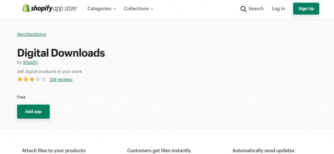Open the Log in page
This screenshot has width=334, height=154.
(x=278, y=9)
